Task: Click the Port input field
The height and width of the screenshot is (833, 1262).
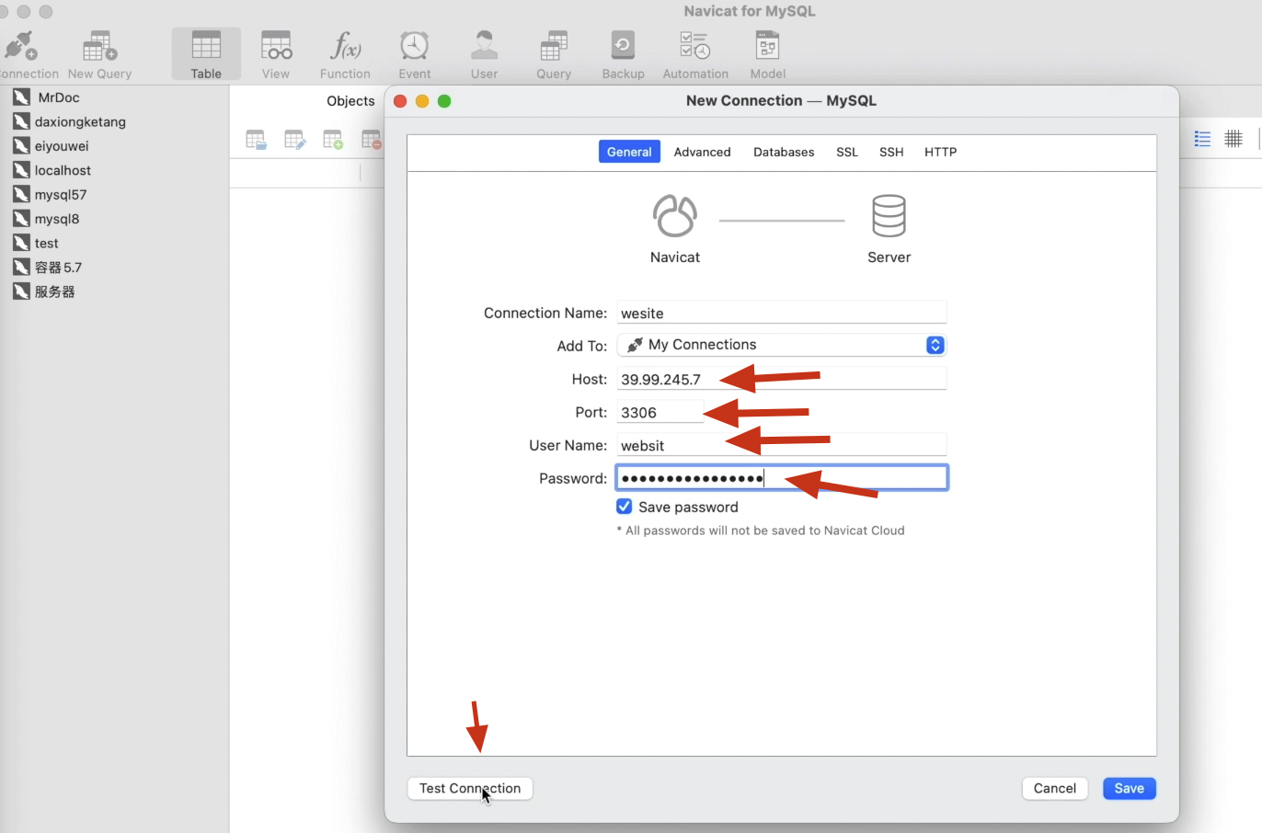Action: tap(660, 412)
